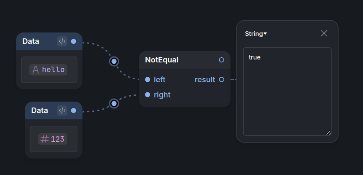The width and height of the screenshot is (363, 175).
Task: Click the code icon on 123 Data node
Action: coord(62,110)
